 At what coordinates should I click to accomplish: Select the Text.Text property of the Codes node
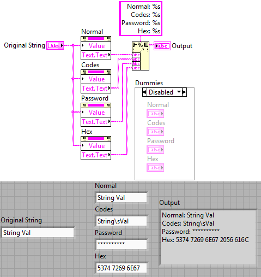96,89
